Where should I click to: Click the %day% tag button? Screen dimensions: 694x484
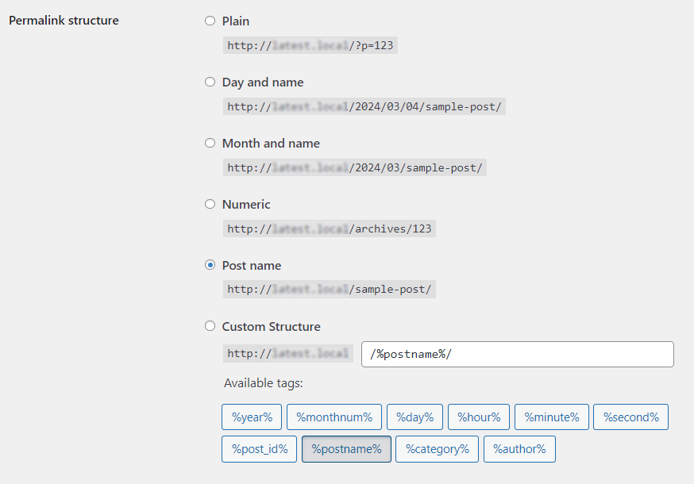tap(414, 417)
